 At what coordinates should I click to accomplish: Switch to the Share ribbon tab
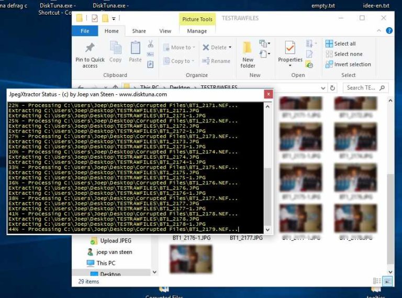139,31
